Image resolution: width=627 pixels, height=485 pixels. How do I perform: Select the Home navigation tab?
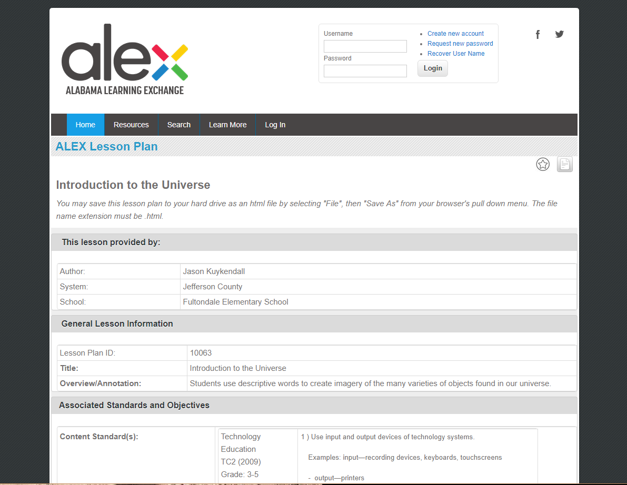(85, 125)
